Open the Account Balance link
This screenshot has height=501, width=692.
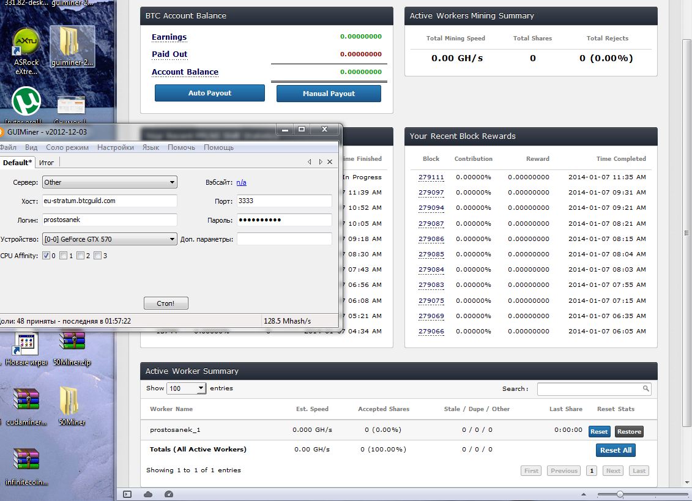pyautogui.click(x=185, y=72)
